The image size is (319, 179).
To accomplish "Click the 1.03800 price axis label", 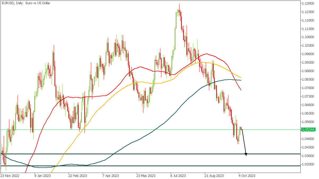I will point(308,156).
